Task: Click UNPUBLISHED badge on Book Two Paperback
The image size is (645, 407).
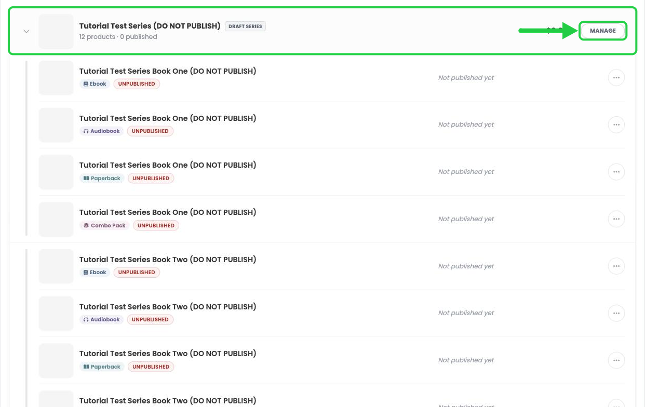Action: (151, 367)
